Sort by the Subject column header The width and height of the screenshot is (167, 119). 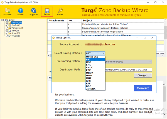[x=123, y=20]
